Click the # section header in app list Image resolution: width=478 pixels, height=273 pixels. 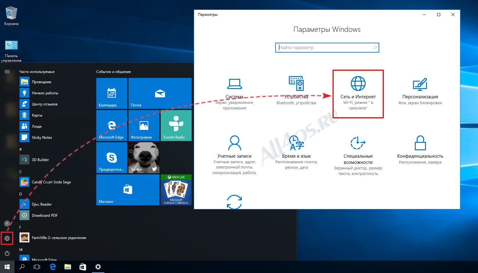point(21,149)
